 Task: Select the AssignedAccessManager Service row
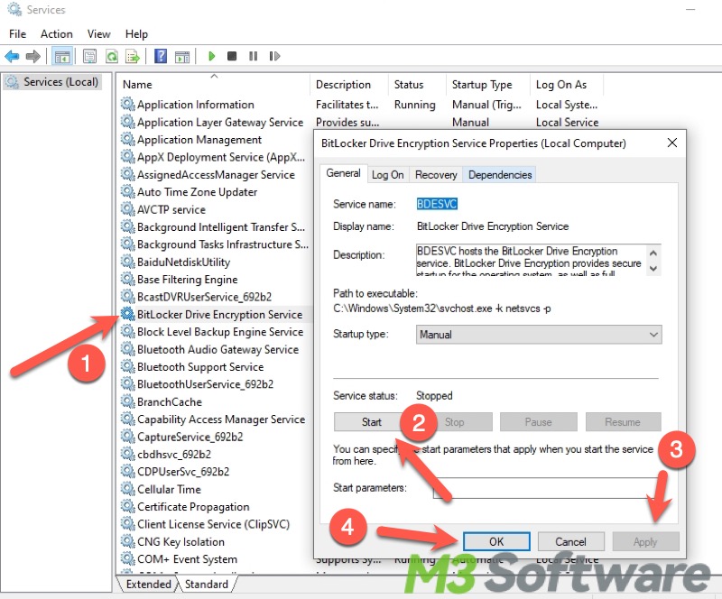(216, 175)
